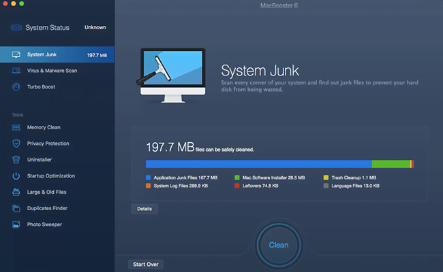Open Duplicates Finder
The height and width of the screenshot is (272, 443).
(57, 208)
